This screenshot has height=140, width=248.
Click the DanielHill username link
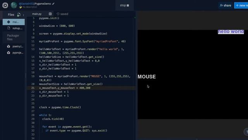point(26,3)
